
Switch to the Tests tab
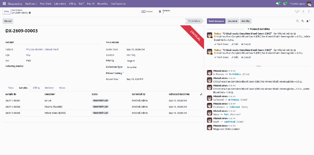click(11, 88)
